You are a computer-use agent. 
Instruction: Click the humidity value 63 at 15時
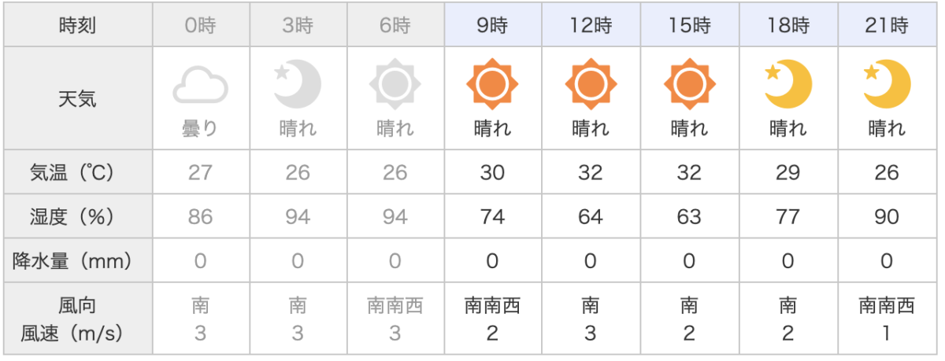coord(689,217)
